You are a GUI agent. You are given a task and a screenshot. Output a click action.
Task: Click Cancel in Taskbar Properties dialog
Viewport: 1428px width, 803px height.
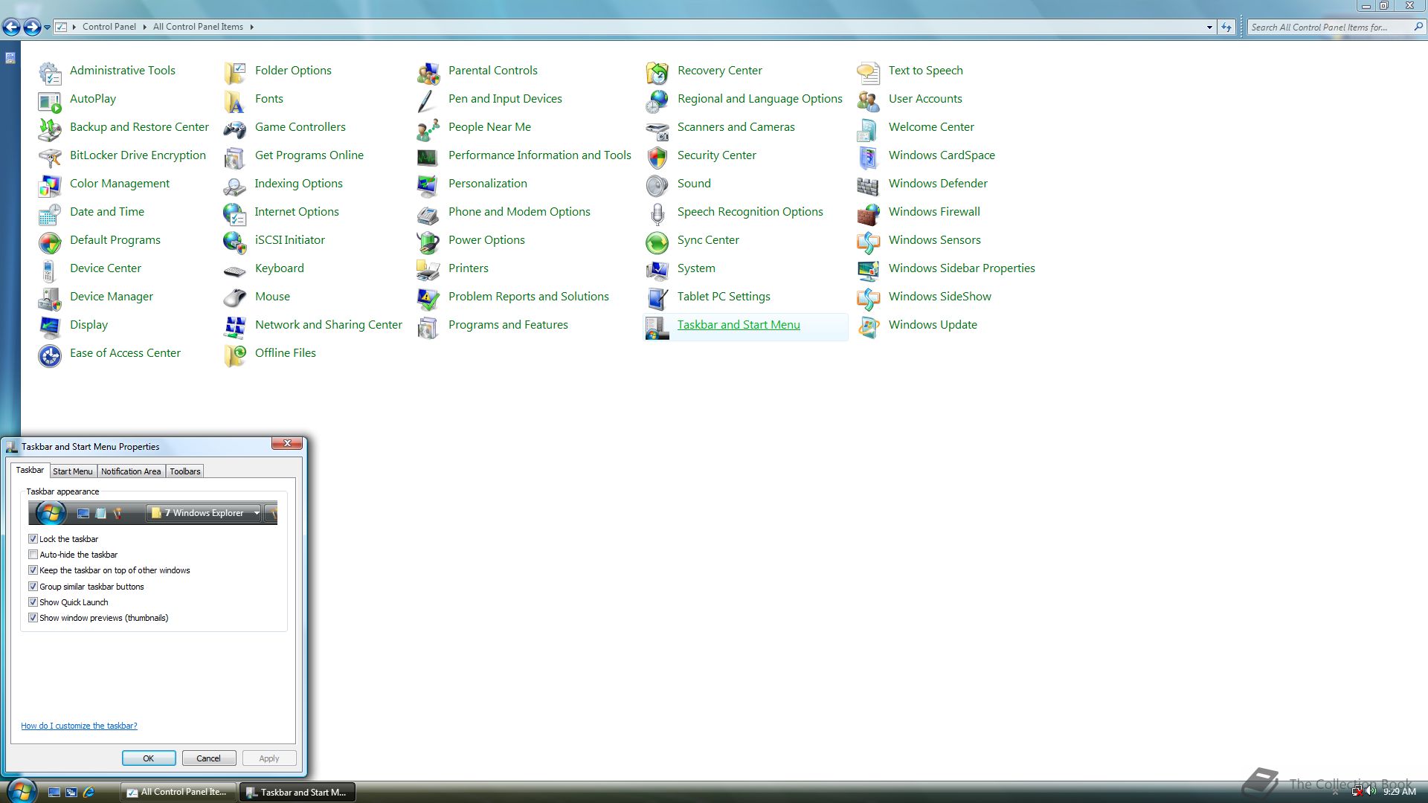[209, 758]
